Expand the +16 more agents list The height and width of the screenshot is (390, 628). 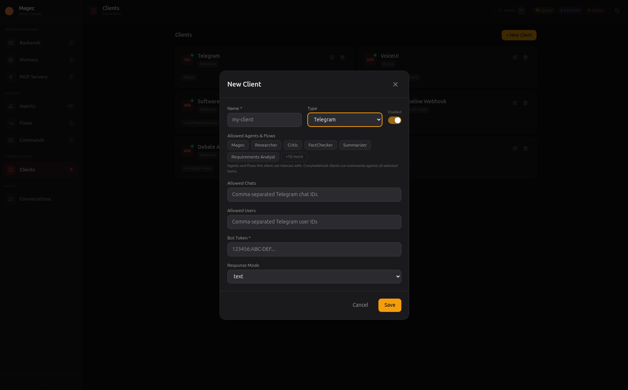pos(294,157)
